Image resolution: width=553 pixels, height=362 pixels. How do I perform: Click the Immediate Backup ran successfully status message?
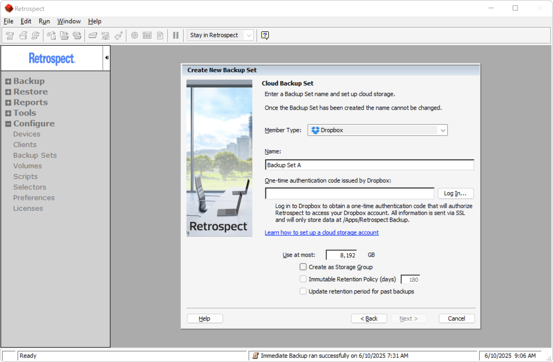(x=335, y=356)
